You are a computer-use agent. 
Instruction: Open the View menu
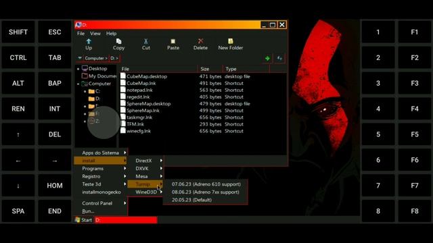tap(95, 33)
